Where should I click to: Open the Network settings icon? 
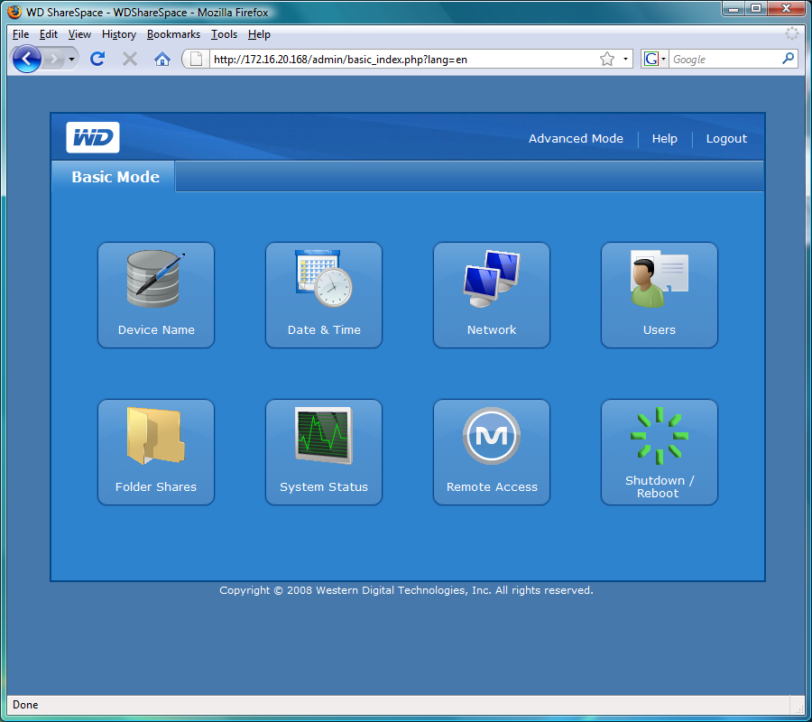pos(492,295)
